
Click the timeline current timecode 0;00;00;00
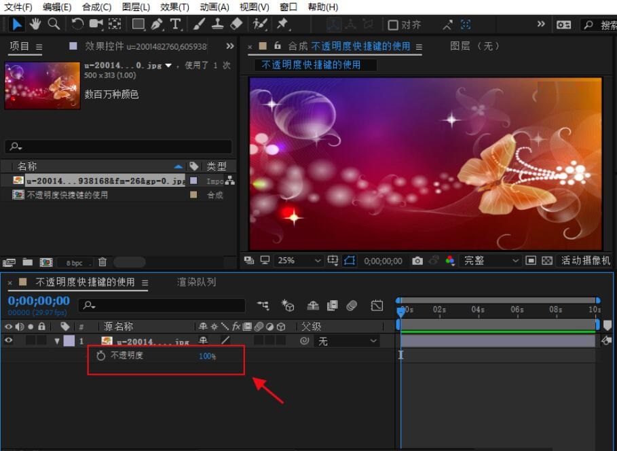pos(39,301)
